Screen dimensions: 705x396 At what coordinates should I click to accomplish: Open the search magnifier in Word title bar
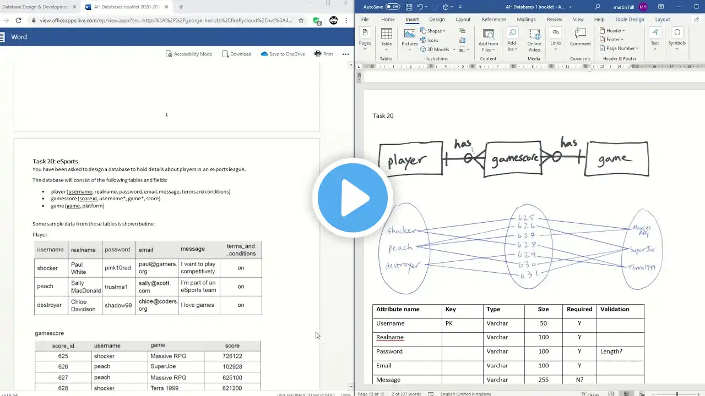pyautogui.click(x=598, y=7)
